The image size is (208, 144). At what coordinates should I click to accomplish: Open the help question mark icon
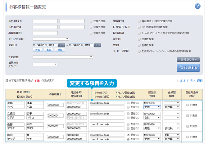coord(197,6)
